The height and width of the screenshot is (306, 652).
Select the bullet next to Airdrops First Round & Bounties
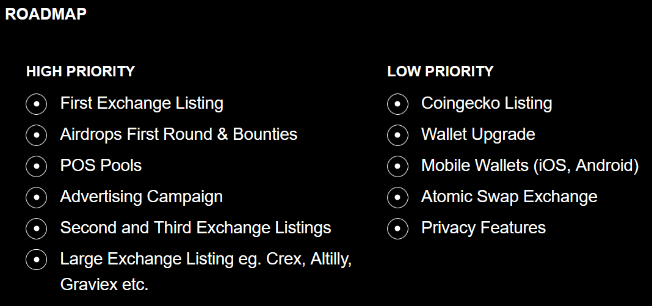(36, 135)
